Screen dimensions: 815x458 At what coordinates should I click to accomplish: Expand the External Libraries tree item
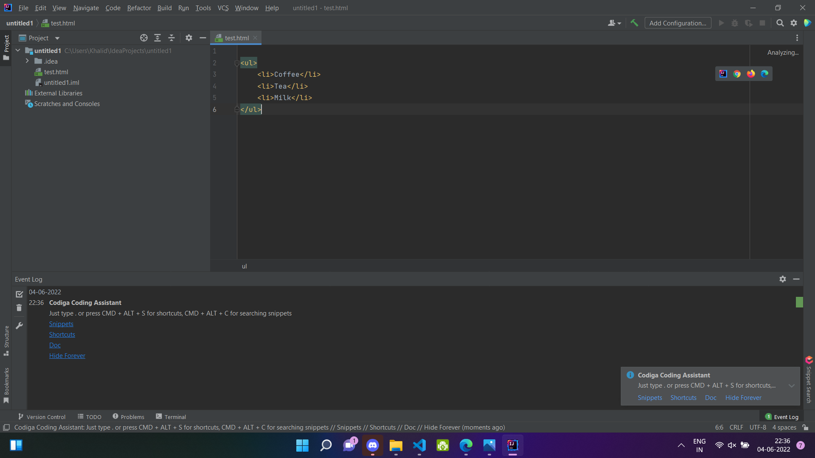[x=20, y=93]
